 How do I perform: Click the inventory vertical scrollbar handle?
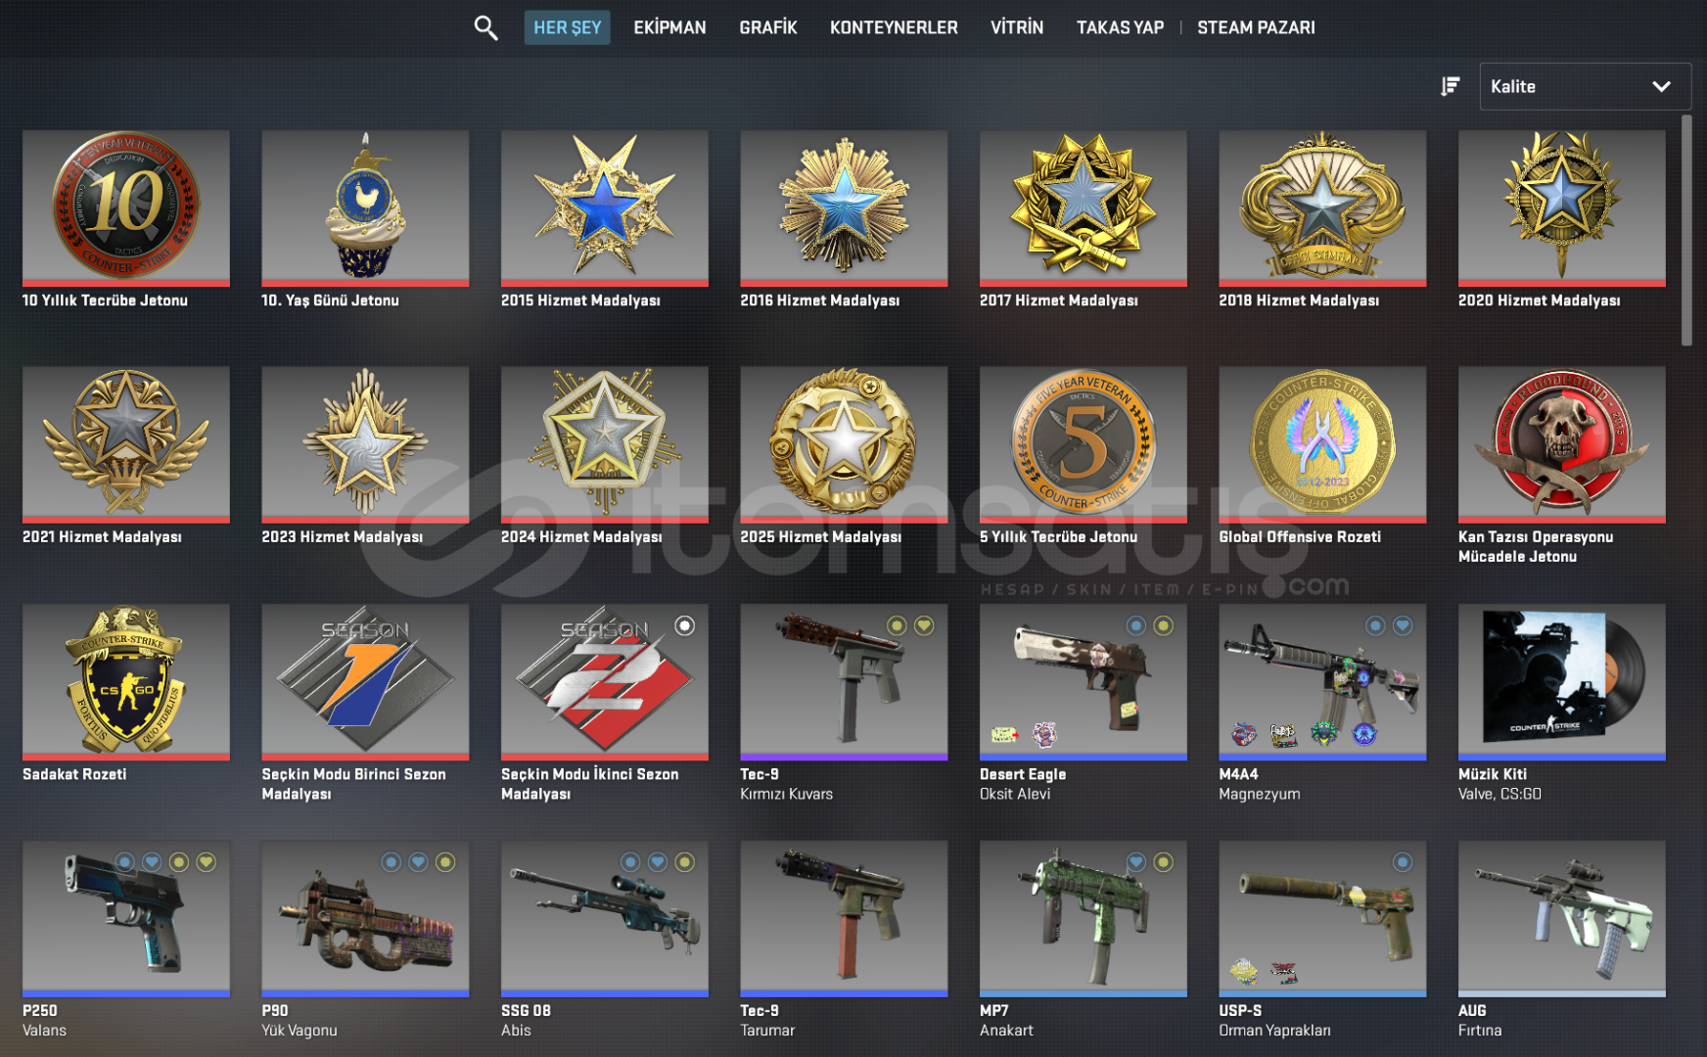pyautogui.click(x=1686, y=230)
